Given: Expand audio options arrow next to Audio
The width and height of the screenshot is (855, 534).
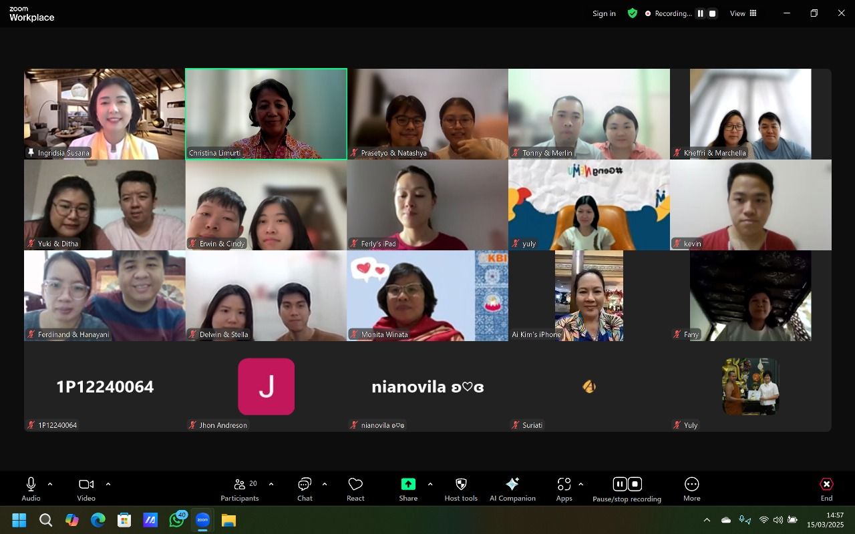Looking at the screenshot, I should click(x=50, y=484).
